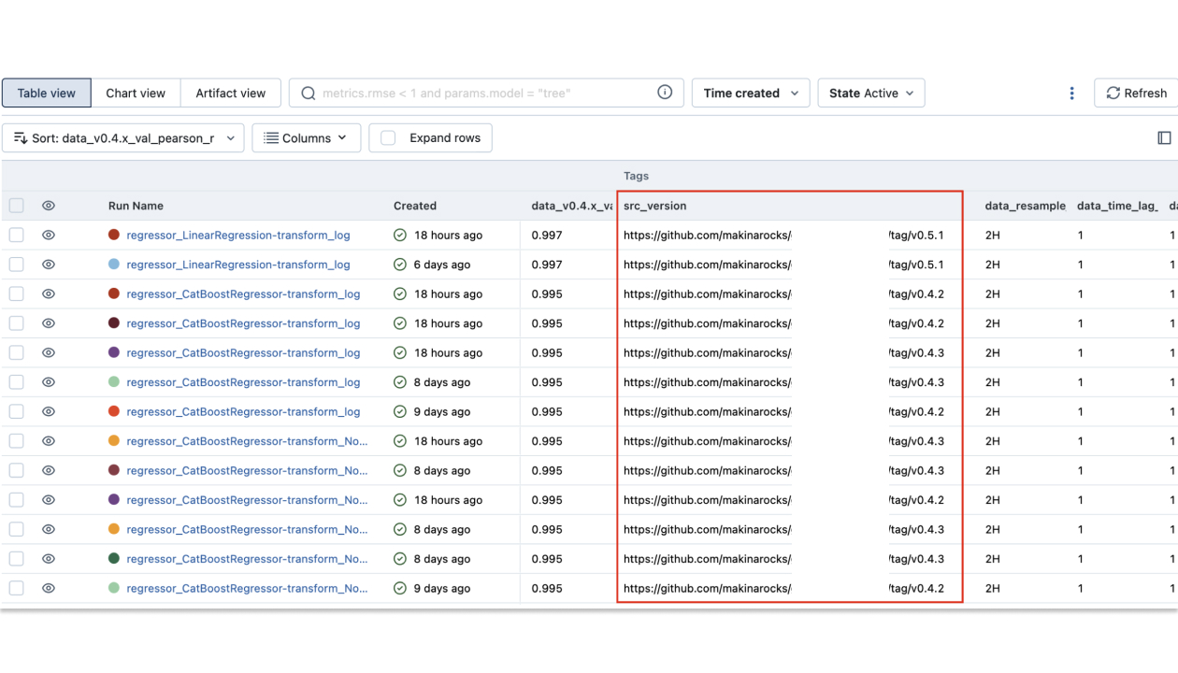Click src_version cell of LinearRegression run 6 days ago
The image size is (1178, 673).
(789, 265)
